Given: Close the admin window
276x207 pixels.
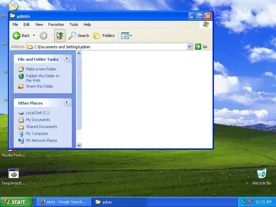Looking at the screenshot, I should tap(208, 16).
